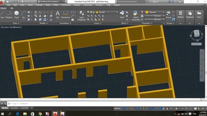The height and width of the screenshot is (116, 207).
Task: Expand the Draw panel
Action: click(16, 23)
